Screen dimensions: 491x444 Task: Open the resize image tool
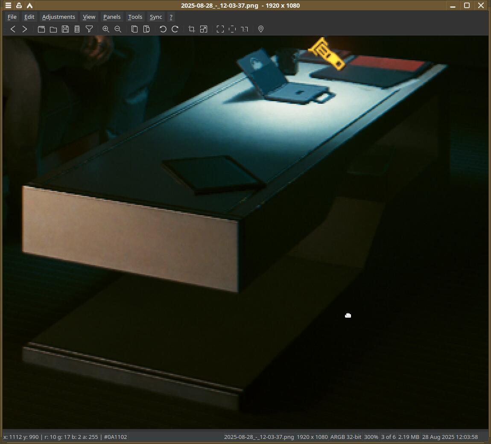(x=204, y=29)
